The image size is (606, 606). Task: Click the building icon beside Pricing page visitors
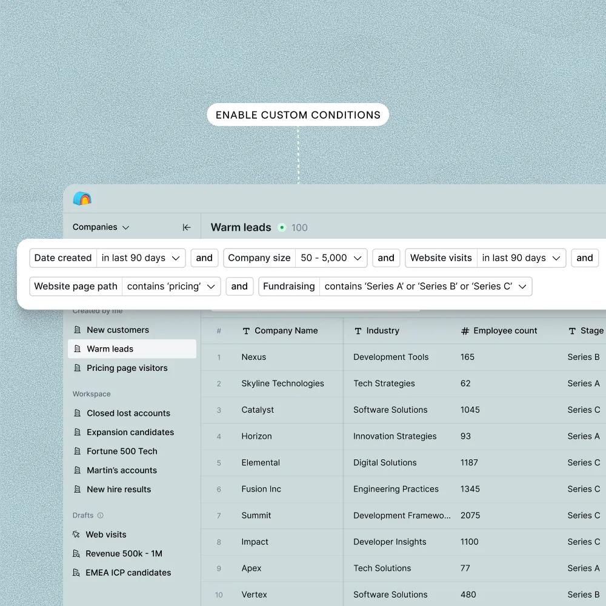tap(78, 368)
